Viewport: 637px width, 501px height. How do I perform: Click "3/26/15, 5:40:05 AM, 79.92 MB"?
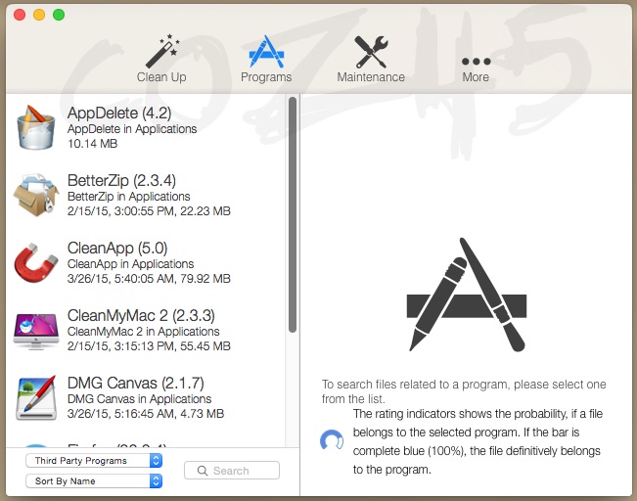point(149,279)
